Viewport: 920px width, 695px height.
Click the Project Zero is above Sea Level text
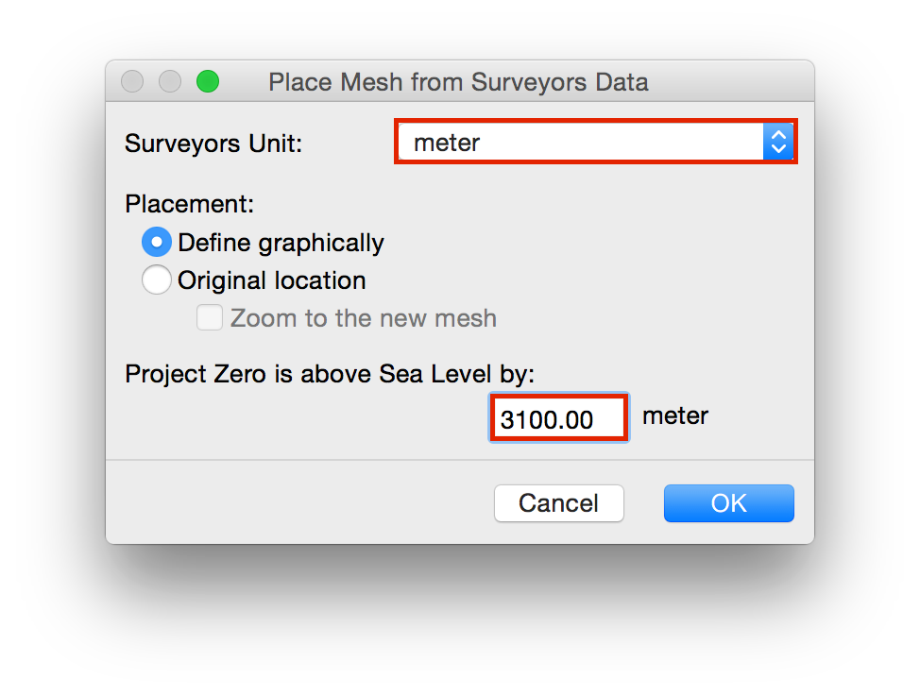pyautogui.click(x=330, y=374)
